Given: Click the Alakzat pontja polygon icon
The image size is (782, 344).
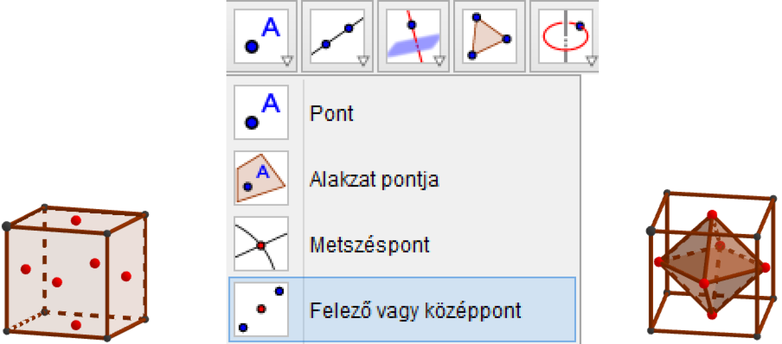Looking at the screenshot, I should pos(261,178).
